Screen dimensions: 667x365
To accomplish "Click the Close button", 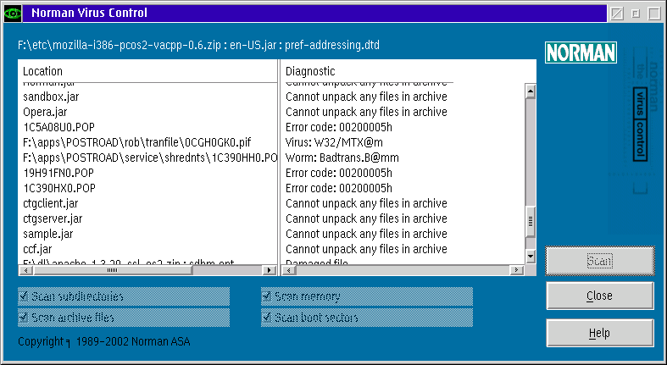I will pyautogui.click(x=600, y=296).
